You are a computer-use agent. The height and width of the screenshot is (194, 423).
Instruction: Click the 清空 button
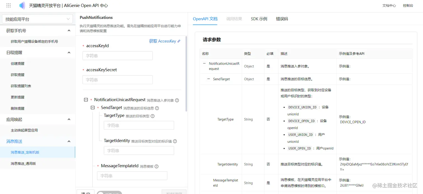(86, 192)
